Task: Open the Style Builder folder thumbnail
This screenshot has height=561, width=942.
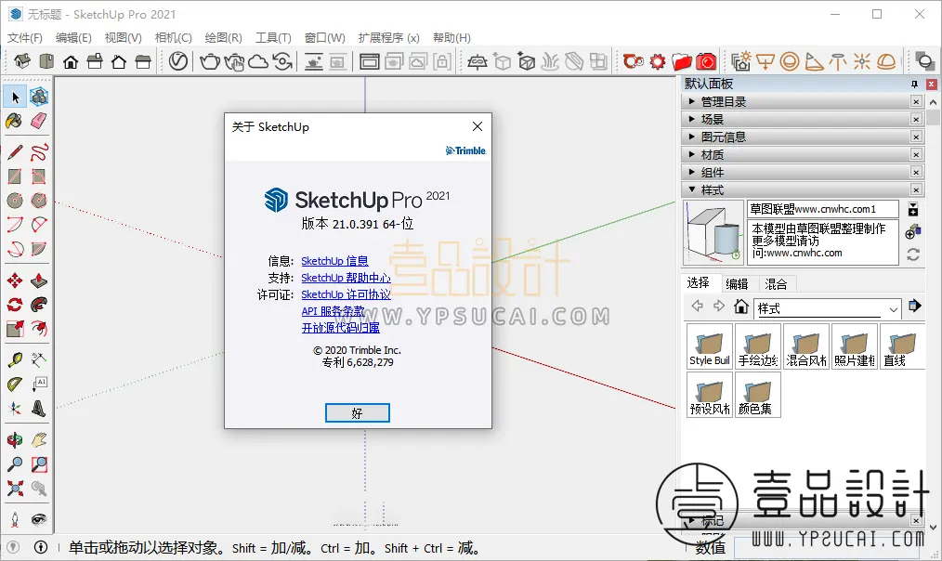Action: tap(710, 346)
